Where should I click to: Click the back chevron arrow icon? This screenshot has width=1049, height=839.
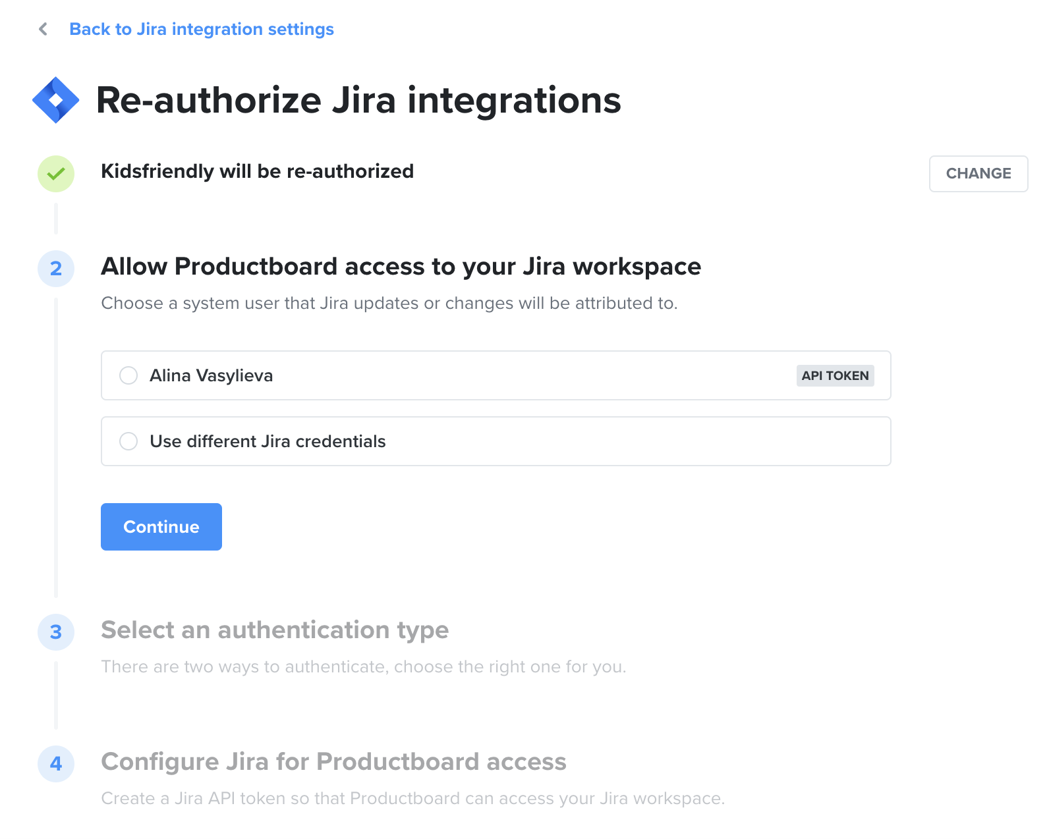tap(43, 29)
